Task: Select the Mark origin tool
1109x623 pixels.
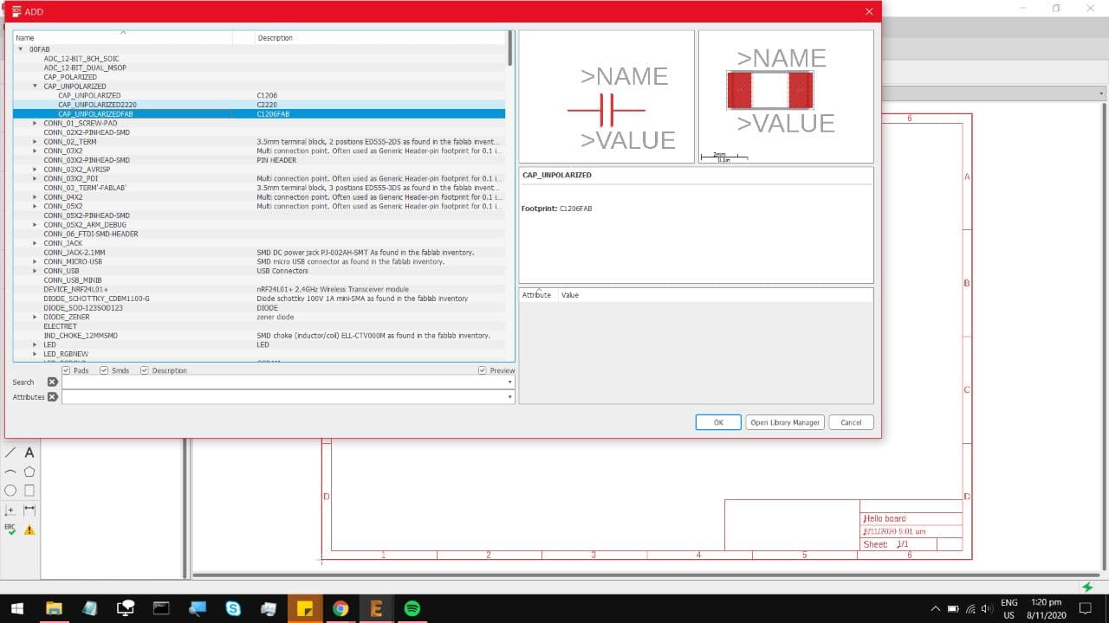Action: click(10, 511)
